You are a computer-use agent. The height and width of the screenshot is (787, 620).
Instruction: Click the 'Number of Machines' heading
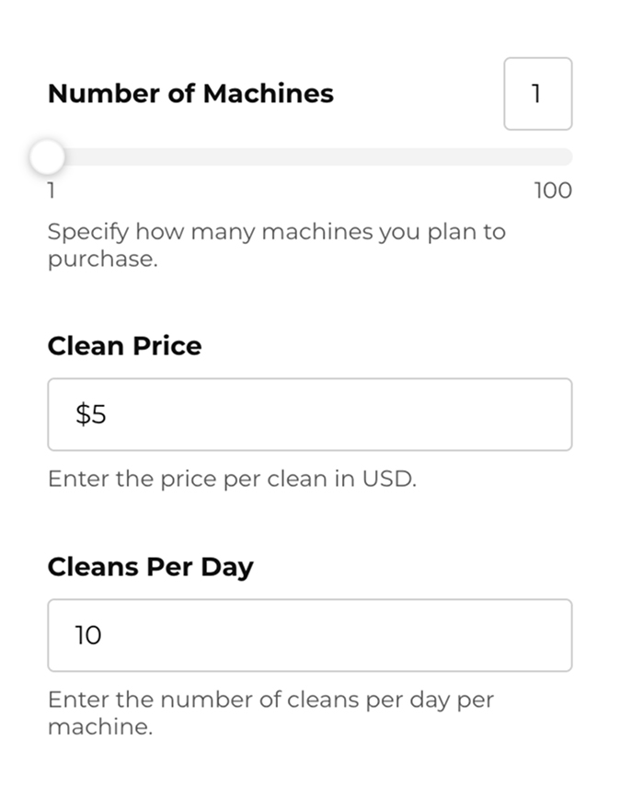coord(190,94)
